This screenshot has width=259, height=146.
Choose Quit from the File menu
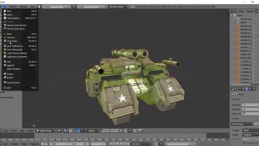click(x=20, y=88)
